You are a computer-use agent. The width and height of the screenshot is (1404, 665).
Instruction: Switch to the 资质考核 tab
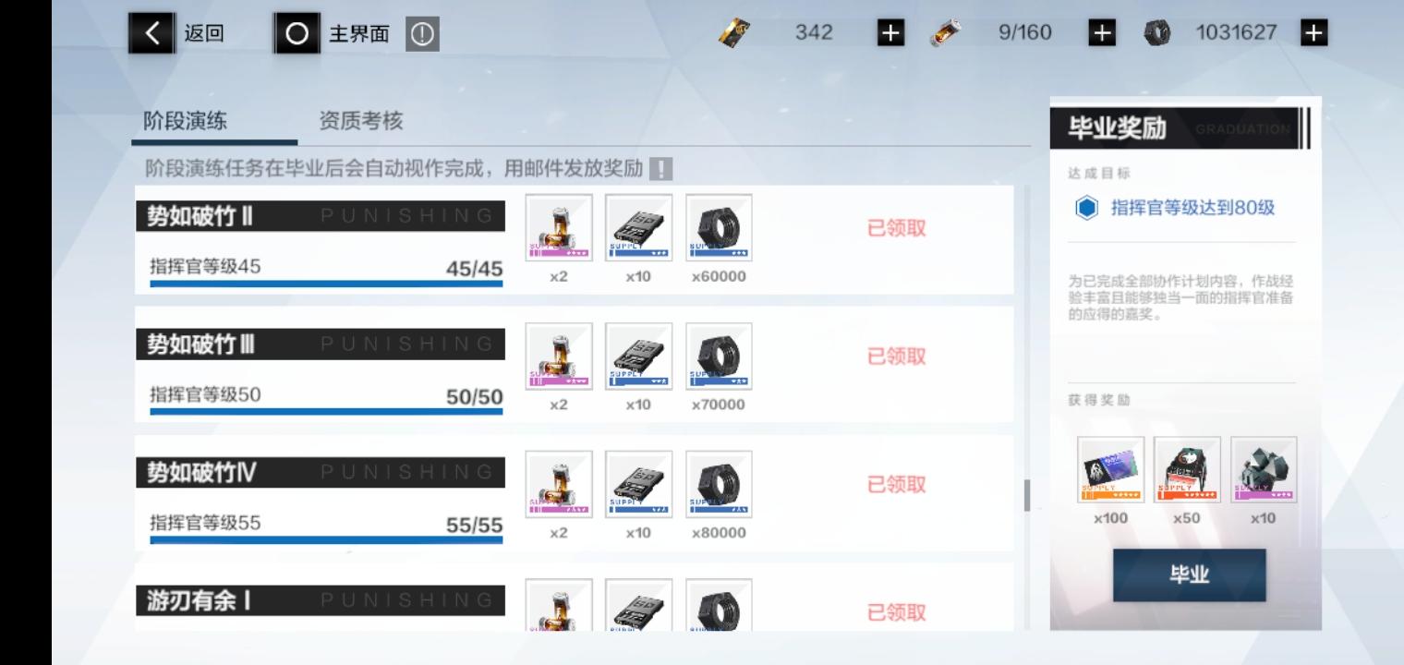[x=361, y=121]
